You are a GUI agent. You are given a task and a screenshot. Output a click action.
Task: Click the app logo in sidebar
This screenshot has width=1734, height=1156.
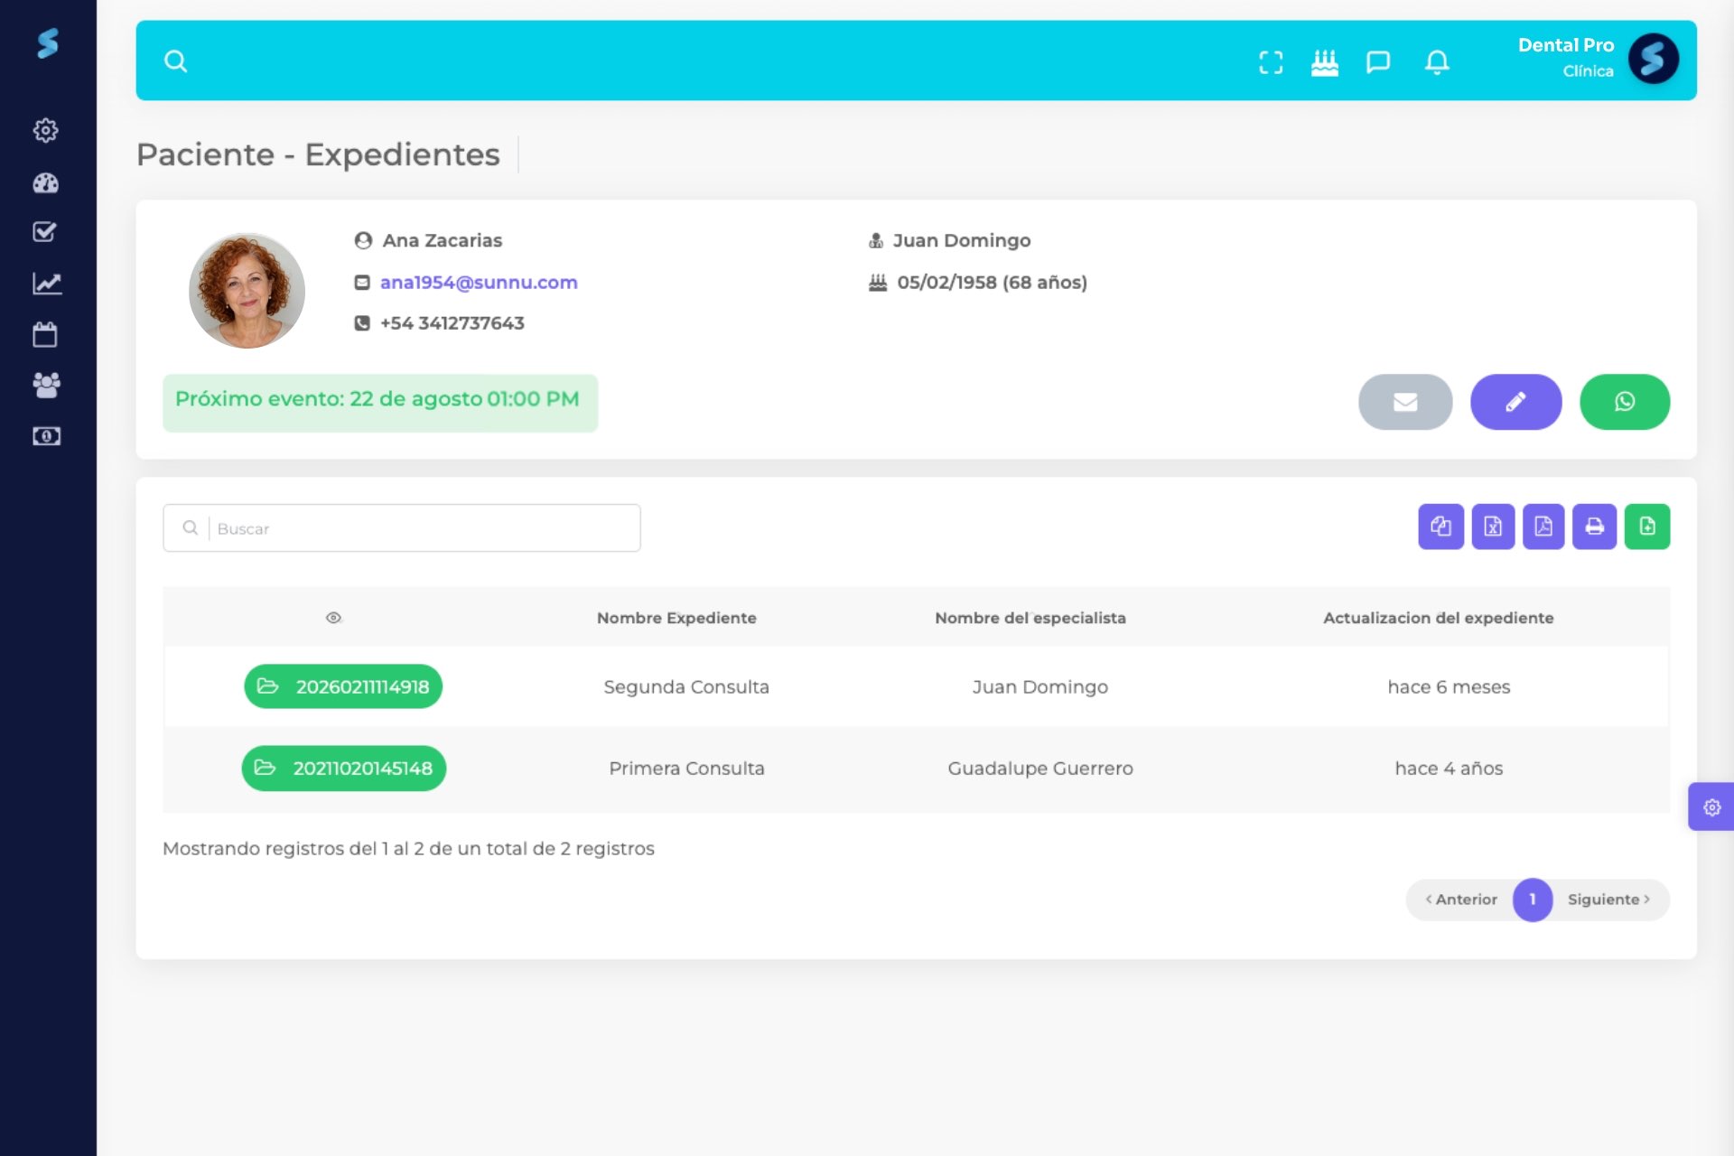(x=48, y=42)
